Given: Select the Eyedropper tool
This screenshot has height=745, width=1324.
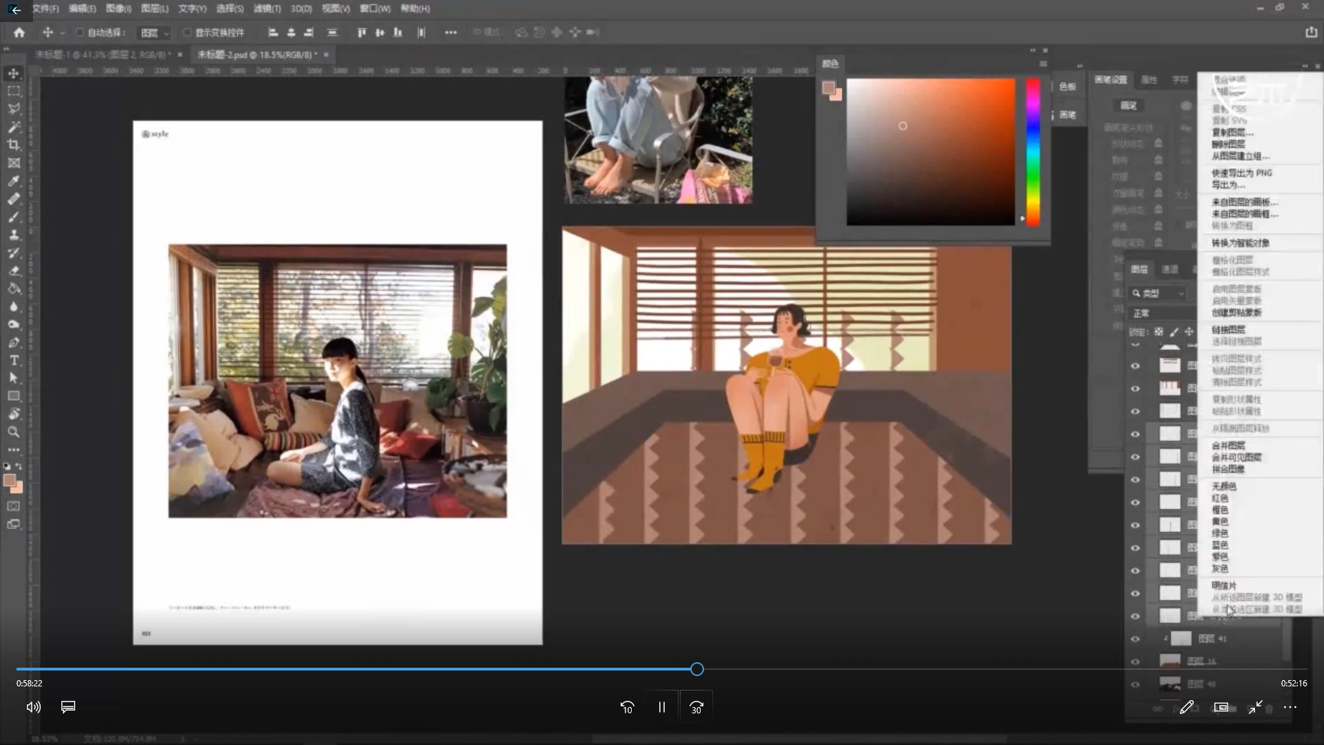Looking at the screenshot, I should (13, 181).
